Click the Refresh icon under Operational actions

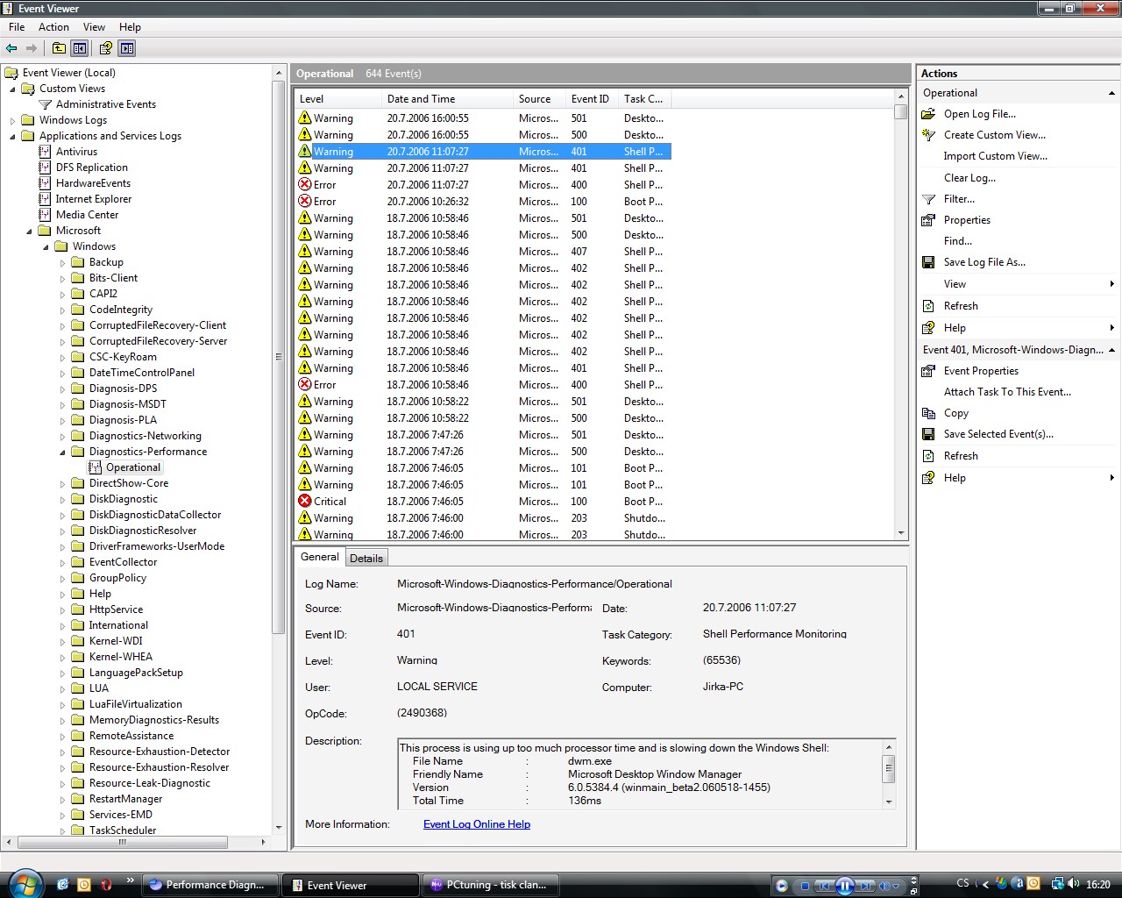[928, 306]
